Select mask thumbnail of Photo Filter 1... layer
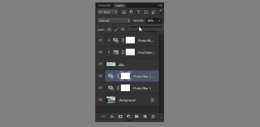260x127 pixels. (125, 76)
